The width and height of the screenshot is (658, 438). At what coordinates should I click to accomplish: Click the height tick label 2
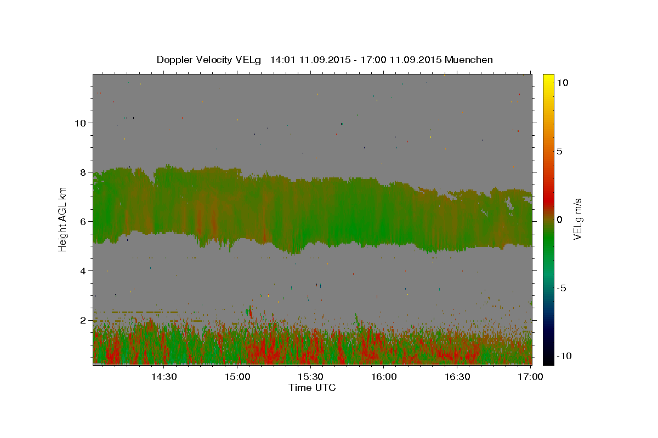point(83,320)
